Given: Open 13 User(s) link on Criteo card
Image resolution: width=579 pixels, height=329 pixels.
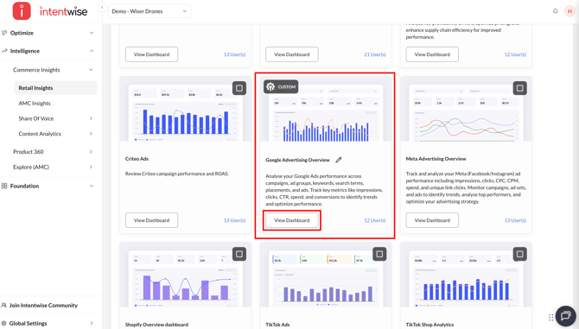Looking at the screenshot, I should click(x=234, y=220).
